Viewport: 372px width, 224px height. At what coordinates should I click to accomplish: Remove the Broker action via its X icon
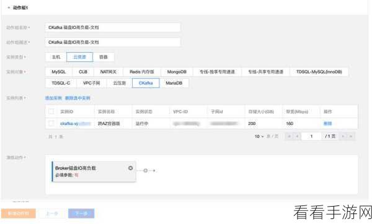130,168
